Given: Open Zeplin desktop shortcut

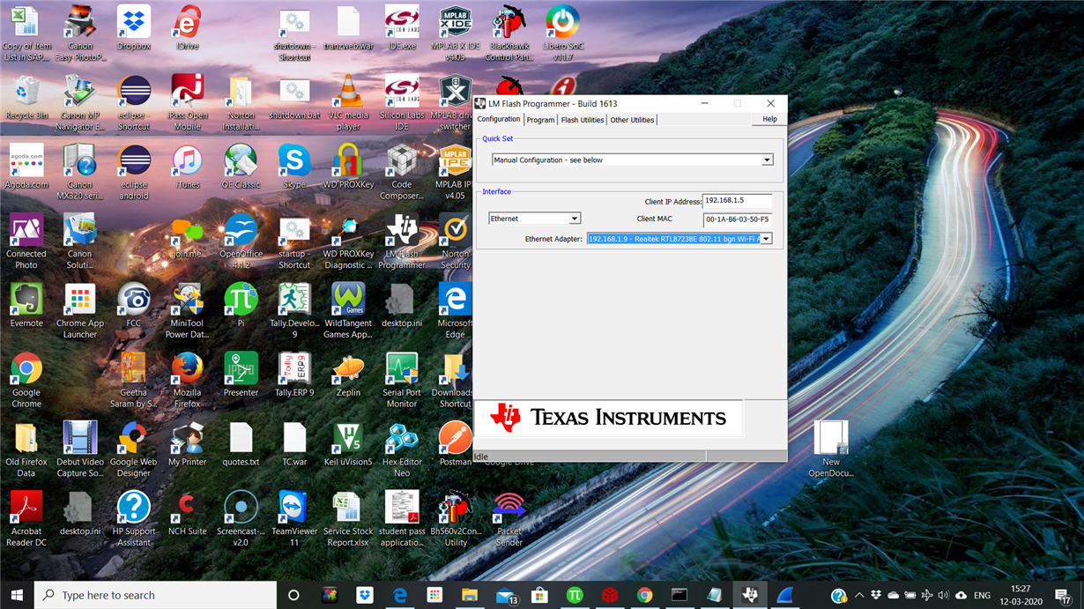Looking at the screenshot, I should coord(348,375).
